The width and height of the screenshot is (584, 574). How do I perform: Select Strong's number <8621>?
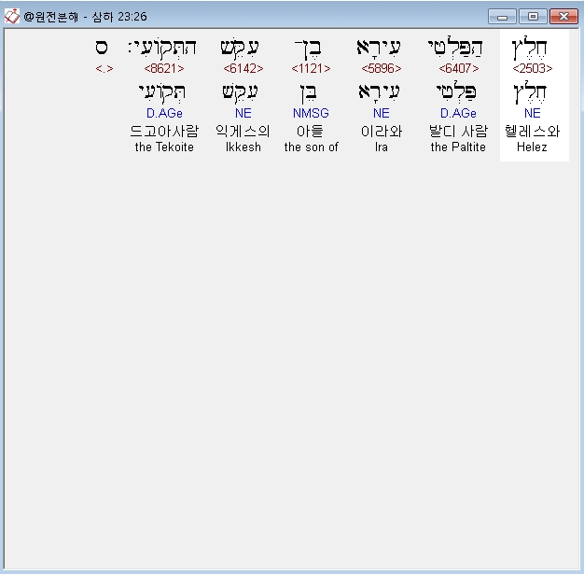pyautogui.click(x=164, y=68)
